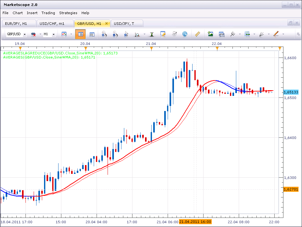Close the GBP/USD, H1 tab
Image resolution: width=302 pixels, height=227 pixels.
(x=106, y=24)
